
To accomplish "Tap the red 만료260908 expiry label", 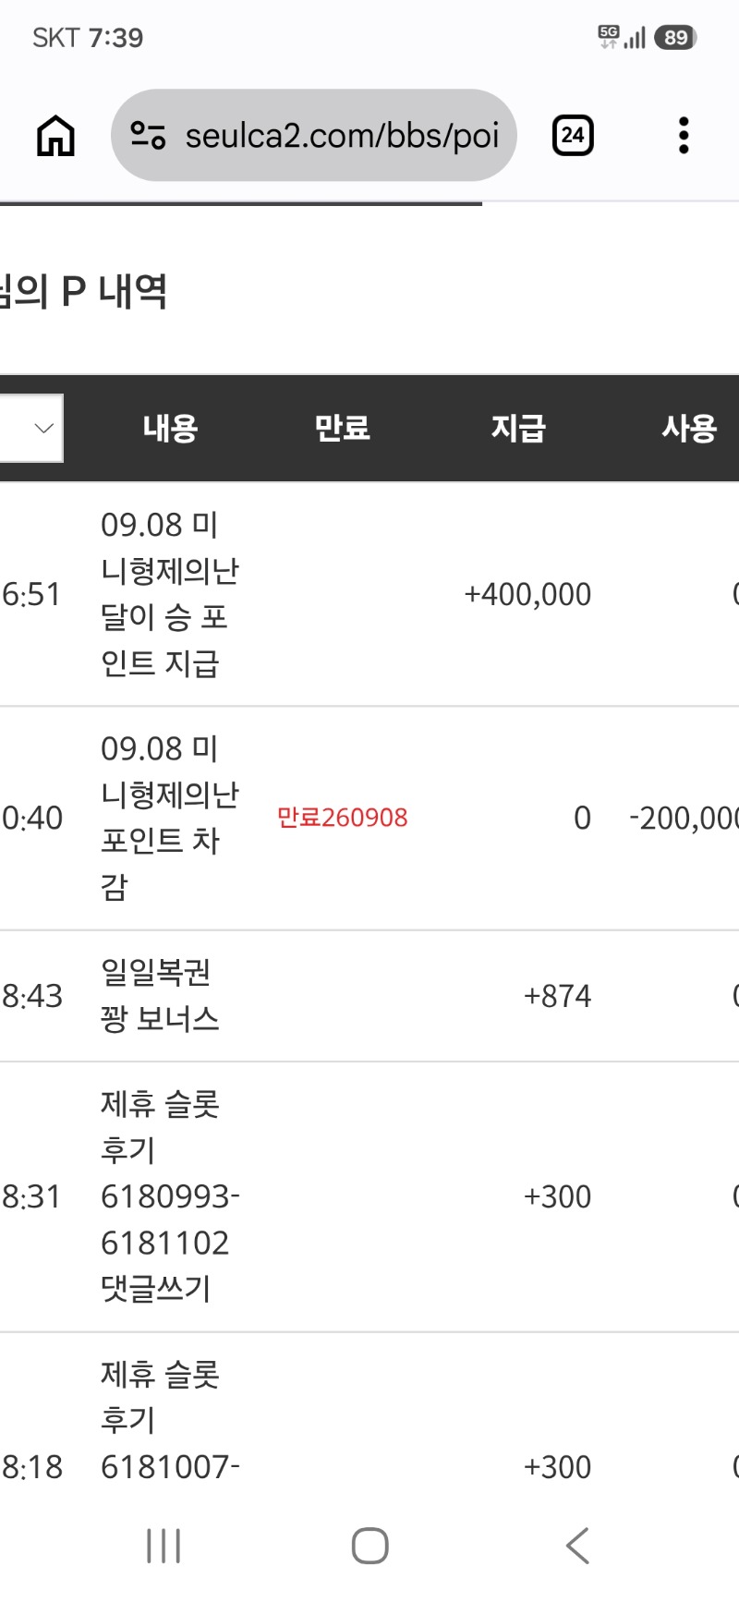I will click(342, 818).
